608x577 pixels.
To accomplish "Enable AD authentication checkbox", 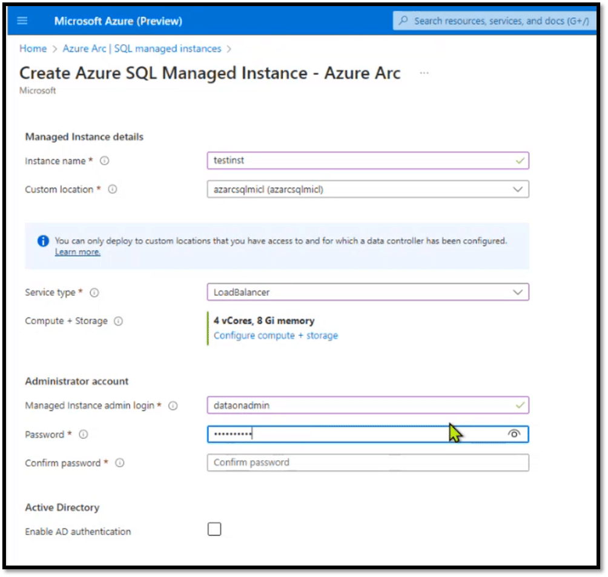I will (214, 529).
